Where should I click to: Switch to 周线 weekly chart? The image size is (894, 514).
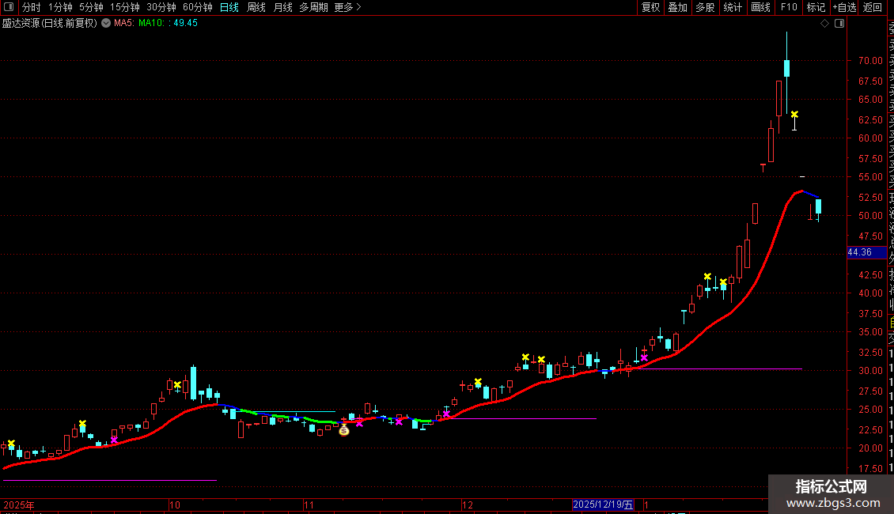pos(256,7)
